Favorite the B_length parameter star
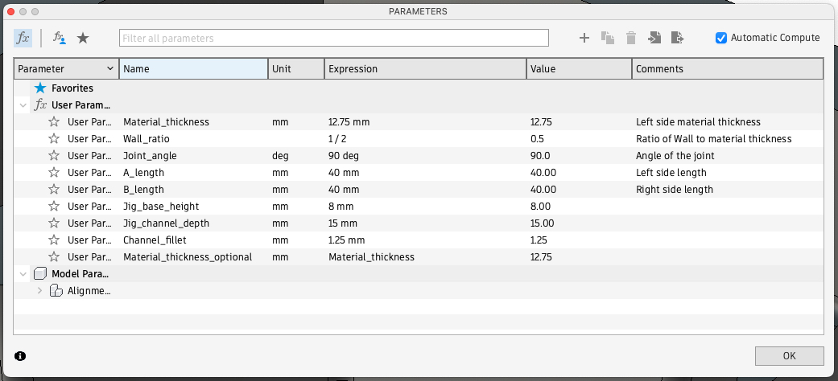 point(53,190)
